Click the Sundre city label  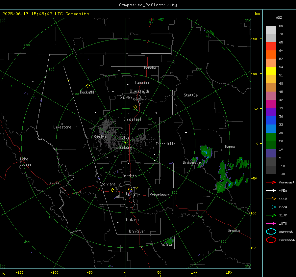(100, 136)
